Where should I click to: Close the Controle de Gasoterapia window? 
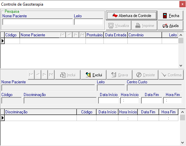pos(182,4)
